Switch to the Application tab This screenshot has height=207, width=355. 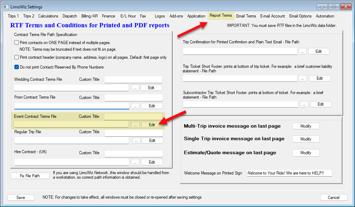[196, 16]
